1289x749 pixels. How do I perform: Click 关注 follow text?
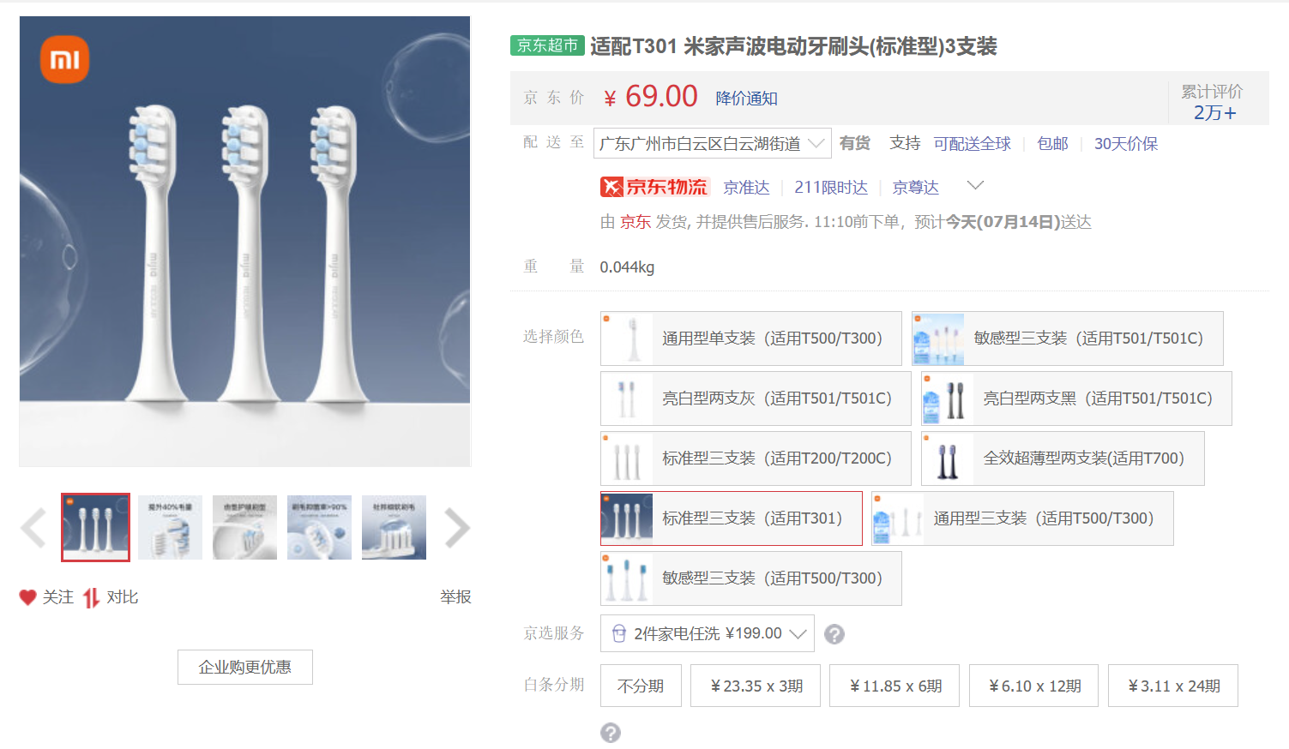[x=58, y=597]
